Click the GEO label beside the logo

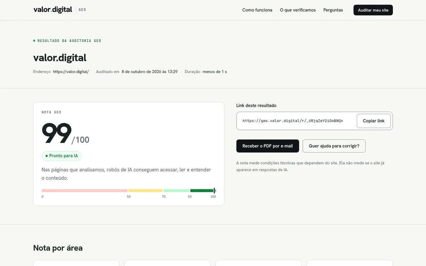coord(82,10)
